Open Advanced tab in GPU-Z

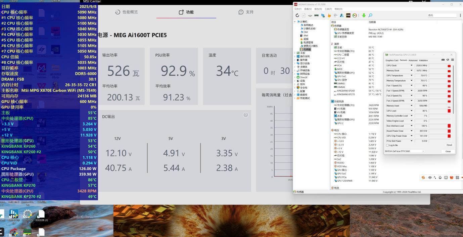413,61
